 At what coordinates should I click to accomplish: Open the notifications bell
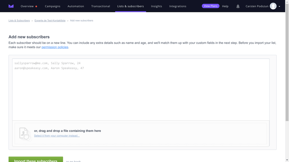click(x=238, y=6)
